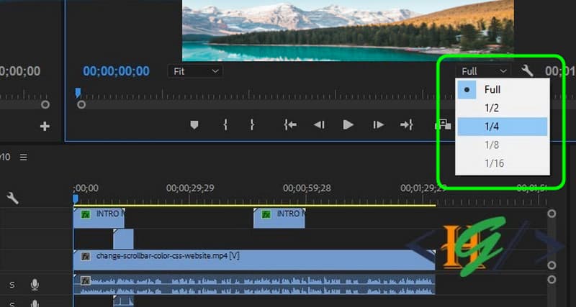576x307 pixels.
Task: Choose 1/2 playback resolution from the list
Action: click(492, 108)
